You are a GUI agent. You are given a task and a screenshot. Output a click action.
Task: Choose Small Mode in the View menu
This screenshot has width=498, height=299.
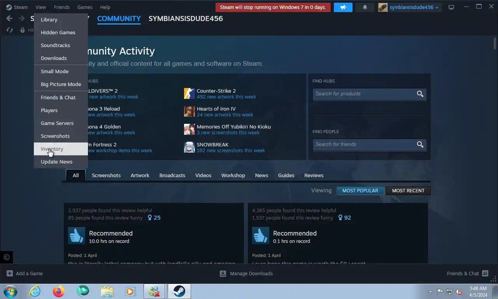[x=61, y=71]
